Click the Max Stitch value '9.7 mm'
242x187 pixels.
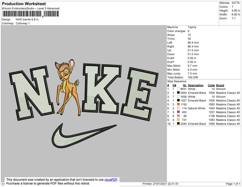coord(192,66)
